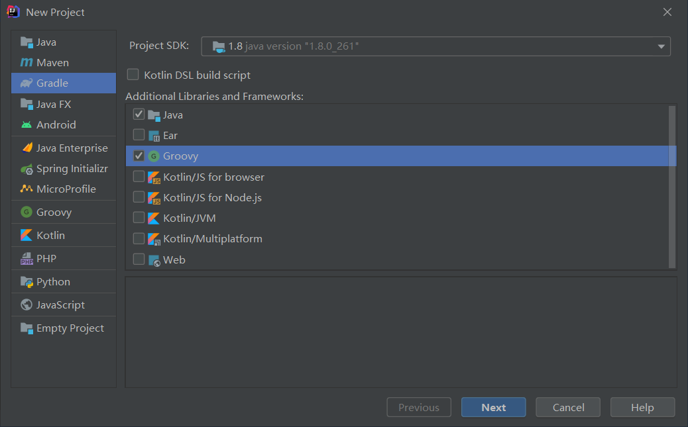Click the 'Web' row text
The width and height of the screenshot is (688, 427).
click(174, 260)
